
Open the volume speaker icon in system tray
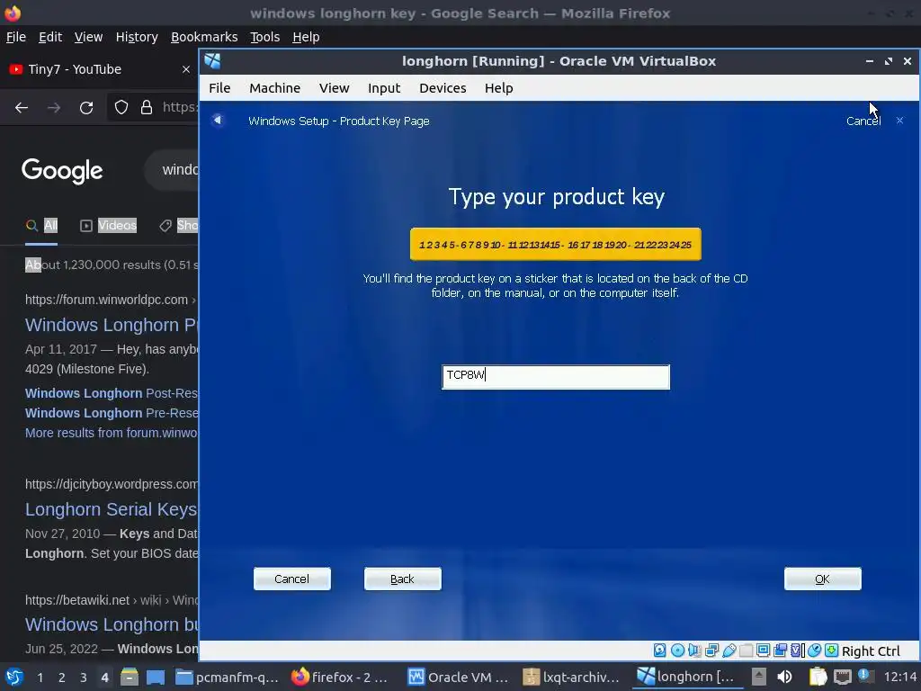coord(784,677)
